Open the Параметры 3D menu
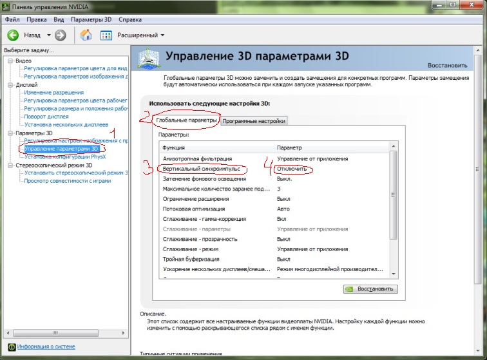487x360 pixels. (x=91, y=19)
